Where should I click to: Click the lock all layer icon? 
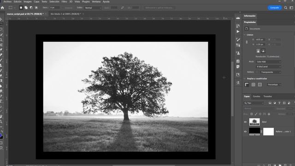click(269, 114)
